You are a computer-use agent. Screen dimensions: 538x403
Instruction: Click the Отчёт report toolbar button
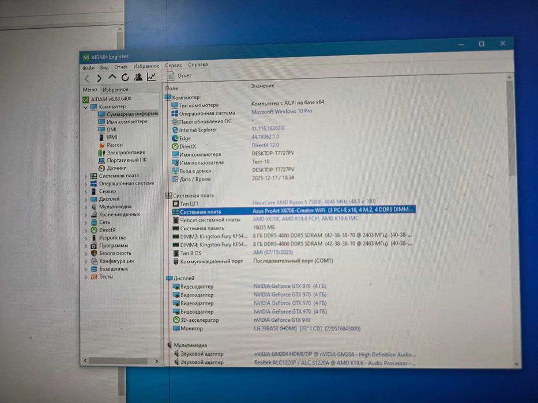click(179, 76)
